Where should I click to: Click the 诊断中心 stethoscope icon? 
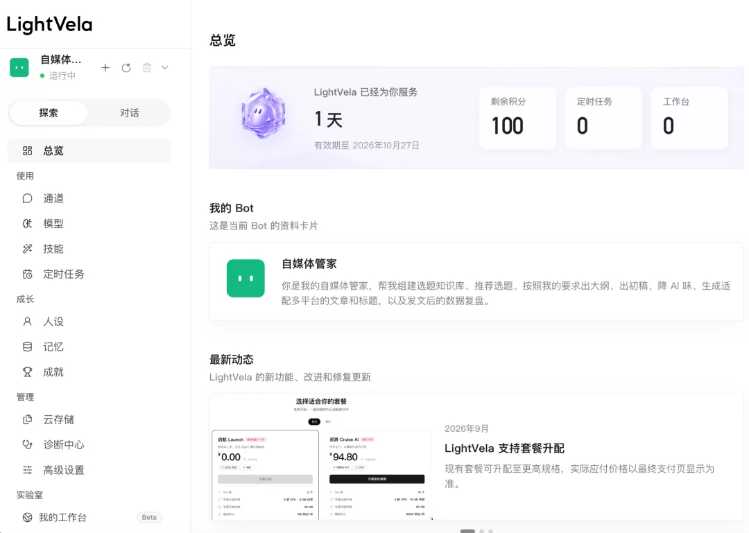[x=27, y=445]
